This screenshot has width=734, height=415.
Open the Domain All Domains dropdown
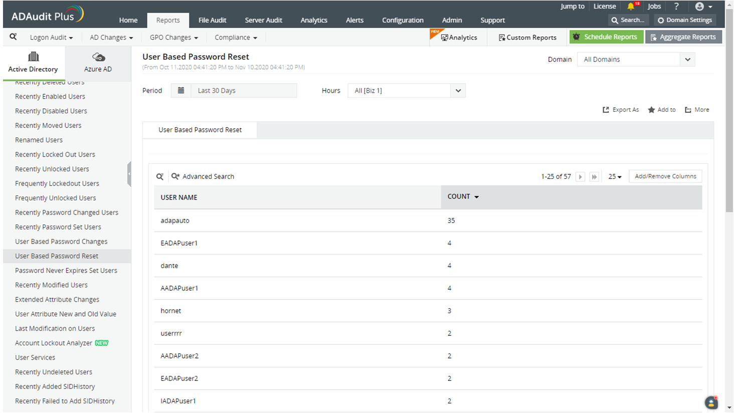coord(636,59)
